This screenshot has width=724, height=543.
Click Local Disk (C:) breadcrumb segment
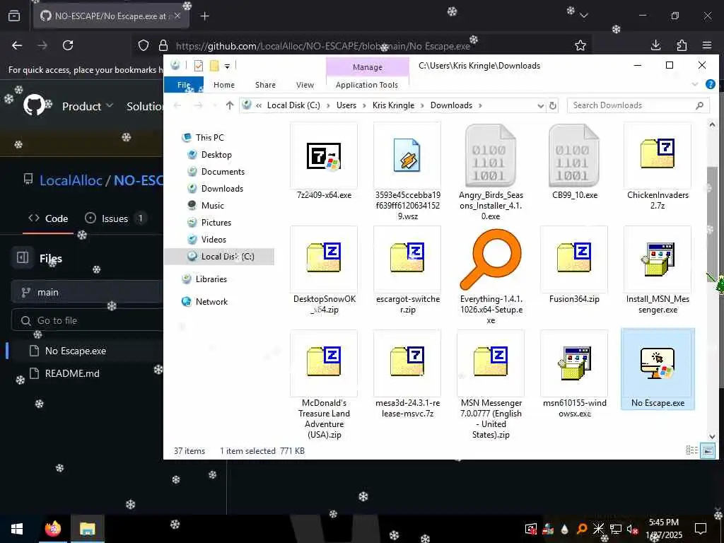pyautogui.click(x=293, y=105)
